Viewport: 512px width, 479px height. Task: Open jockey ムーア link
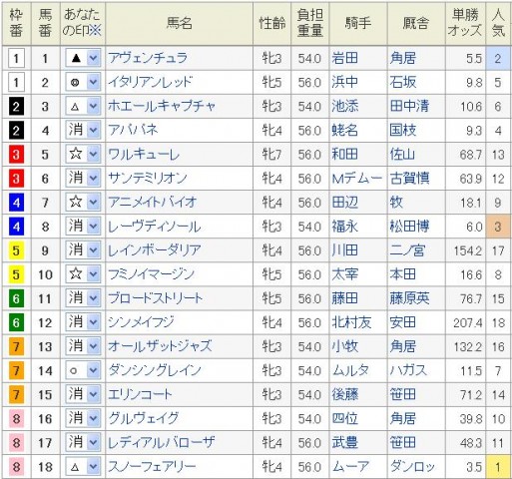350,466
